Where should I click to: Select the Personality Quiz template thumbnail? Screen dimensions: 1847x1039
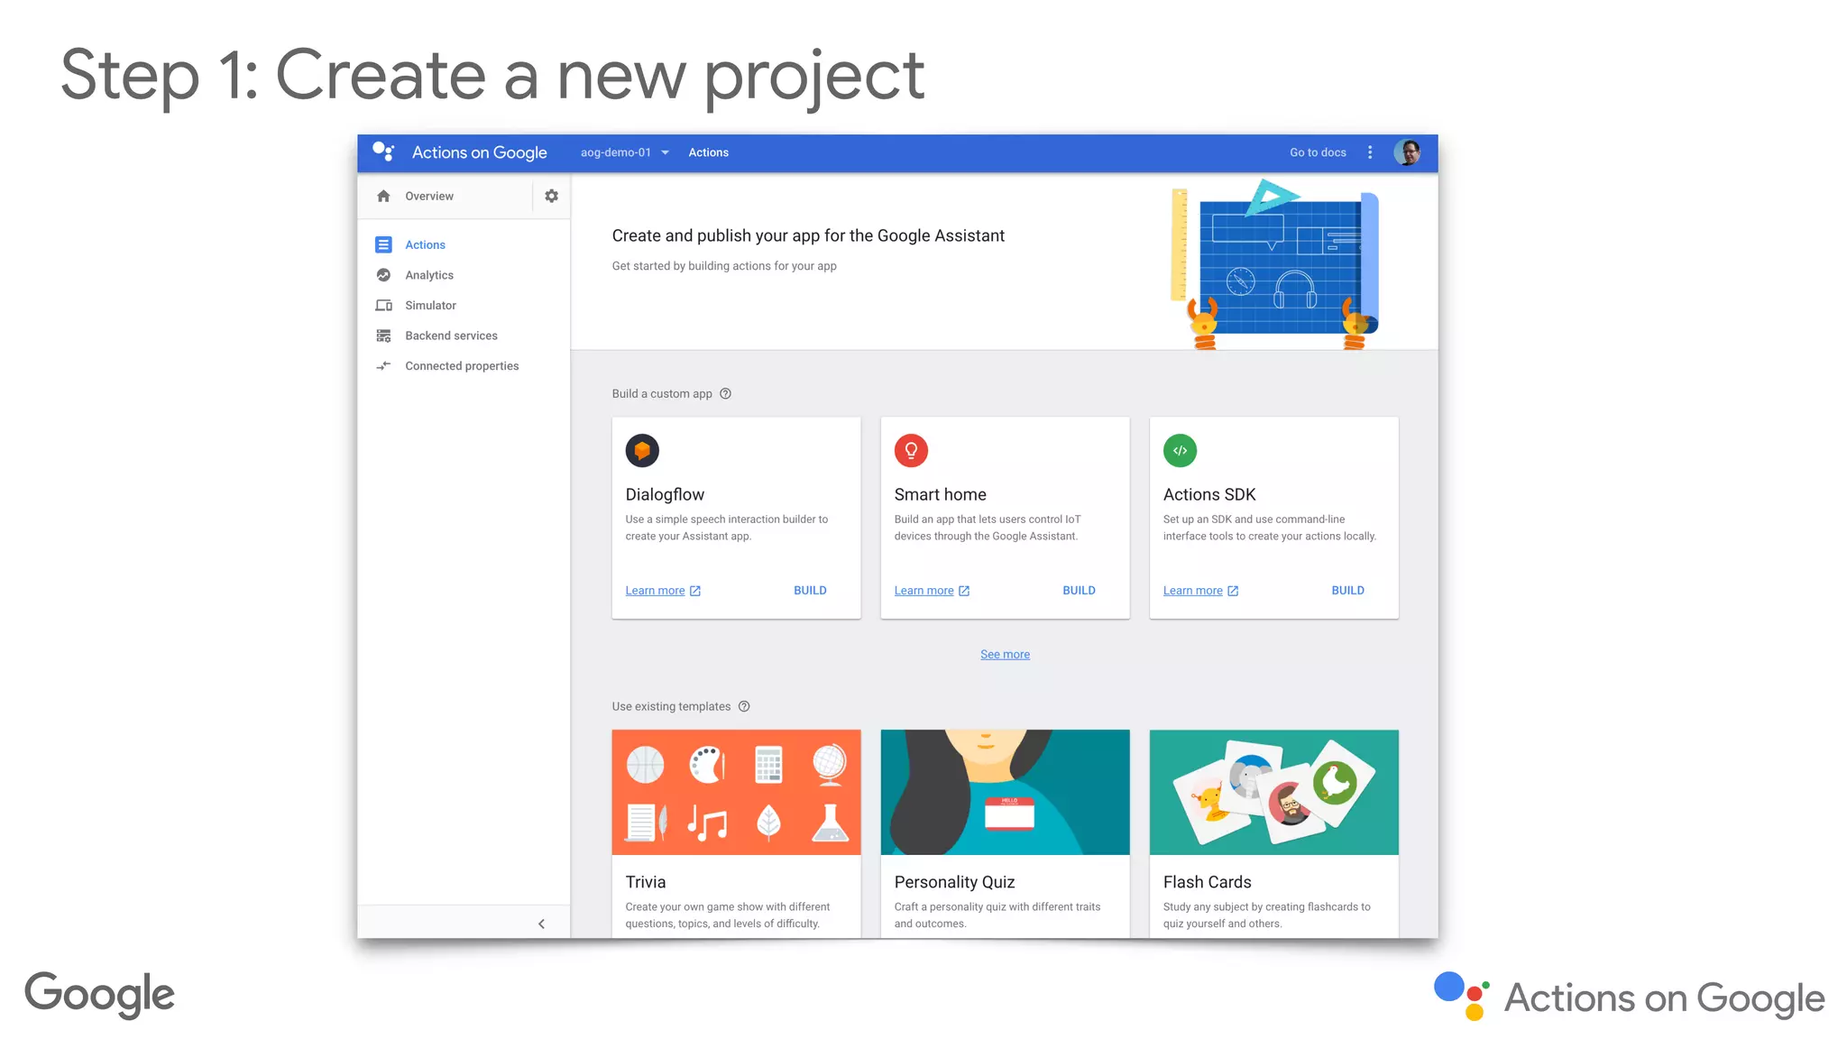click(1005, 792)
